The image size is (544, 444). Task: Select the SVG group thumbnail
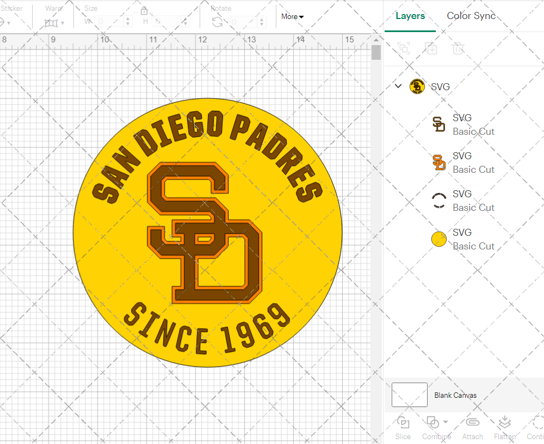[x=417, y=86]
